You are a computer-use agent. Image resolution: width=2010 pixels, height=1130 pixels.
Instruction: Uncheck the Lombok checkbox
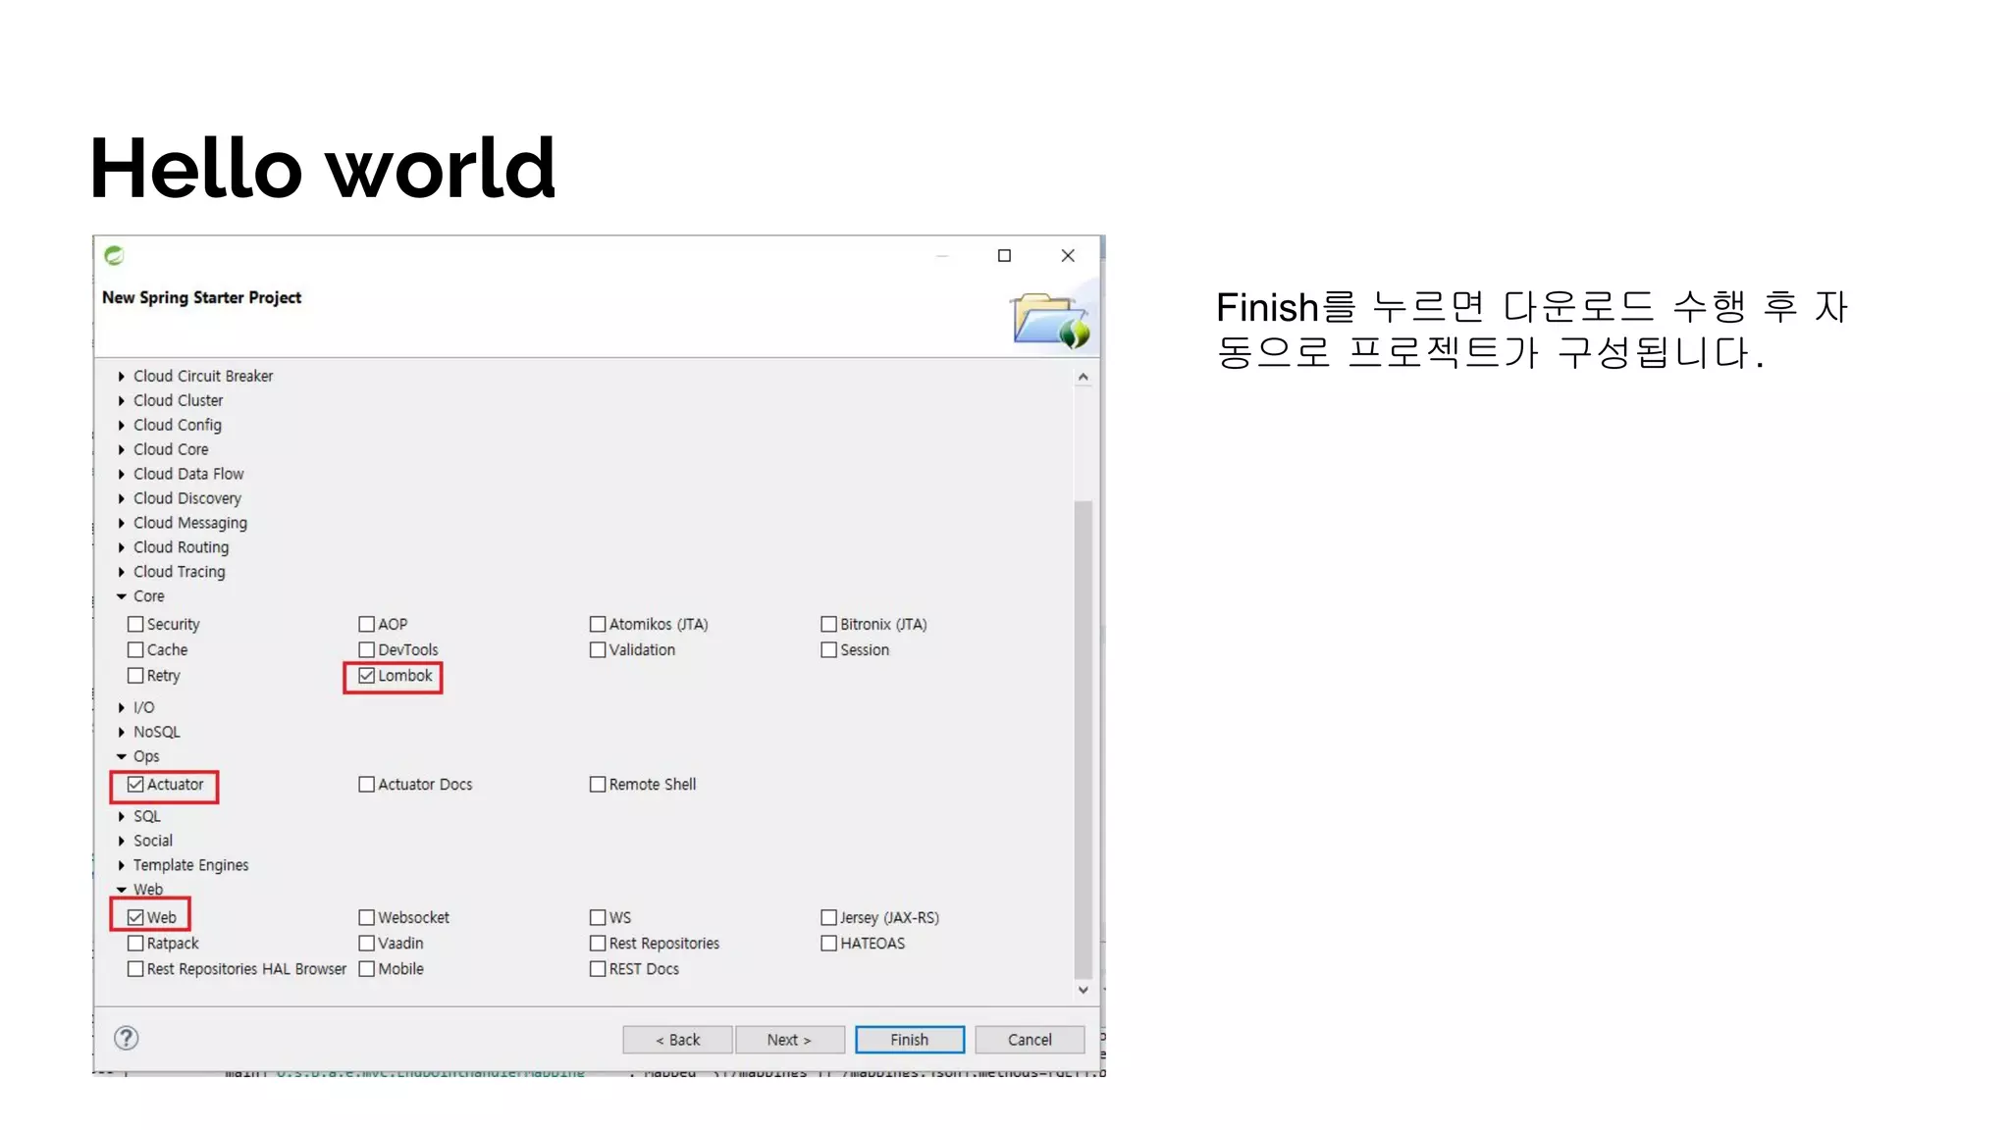(366, 676)
